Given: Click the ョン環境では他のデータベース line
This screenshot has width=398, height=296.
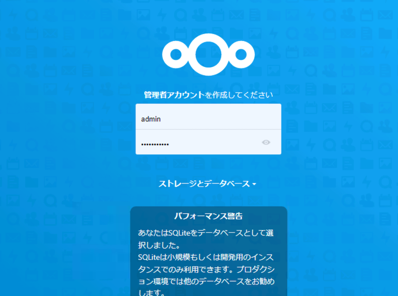Looking at the screenshot, I should (206, 281).
